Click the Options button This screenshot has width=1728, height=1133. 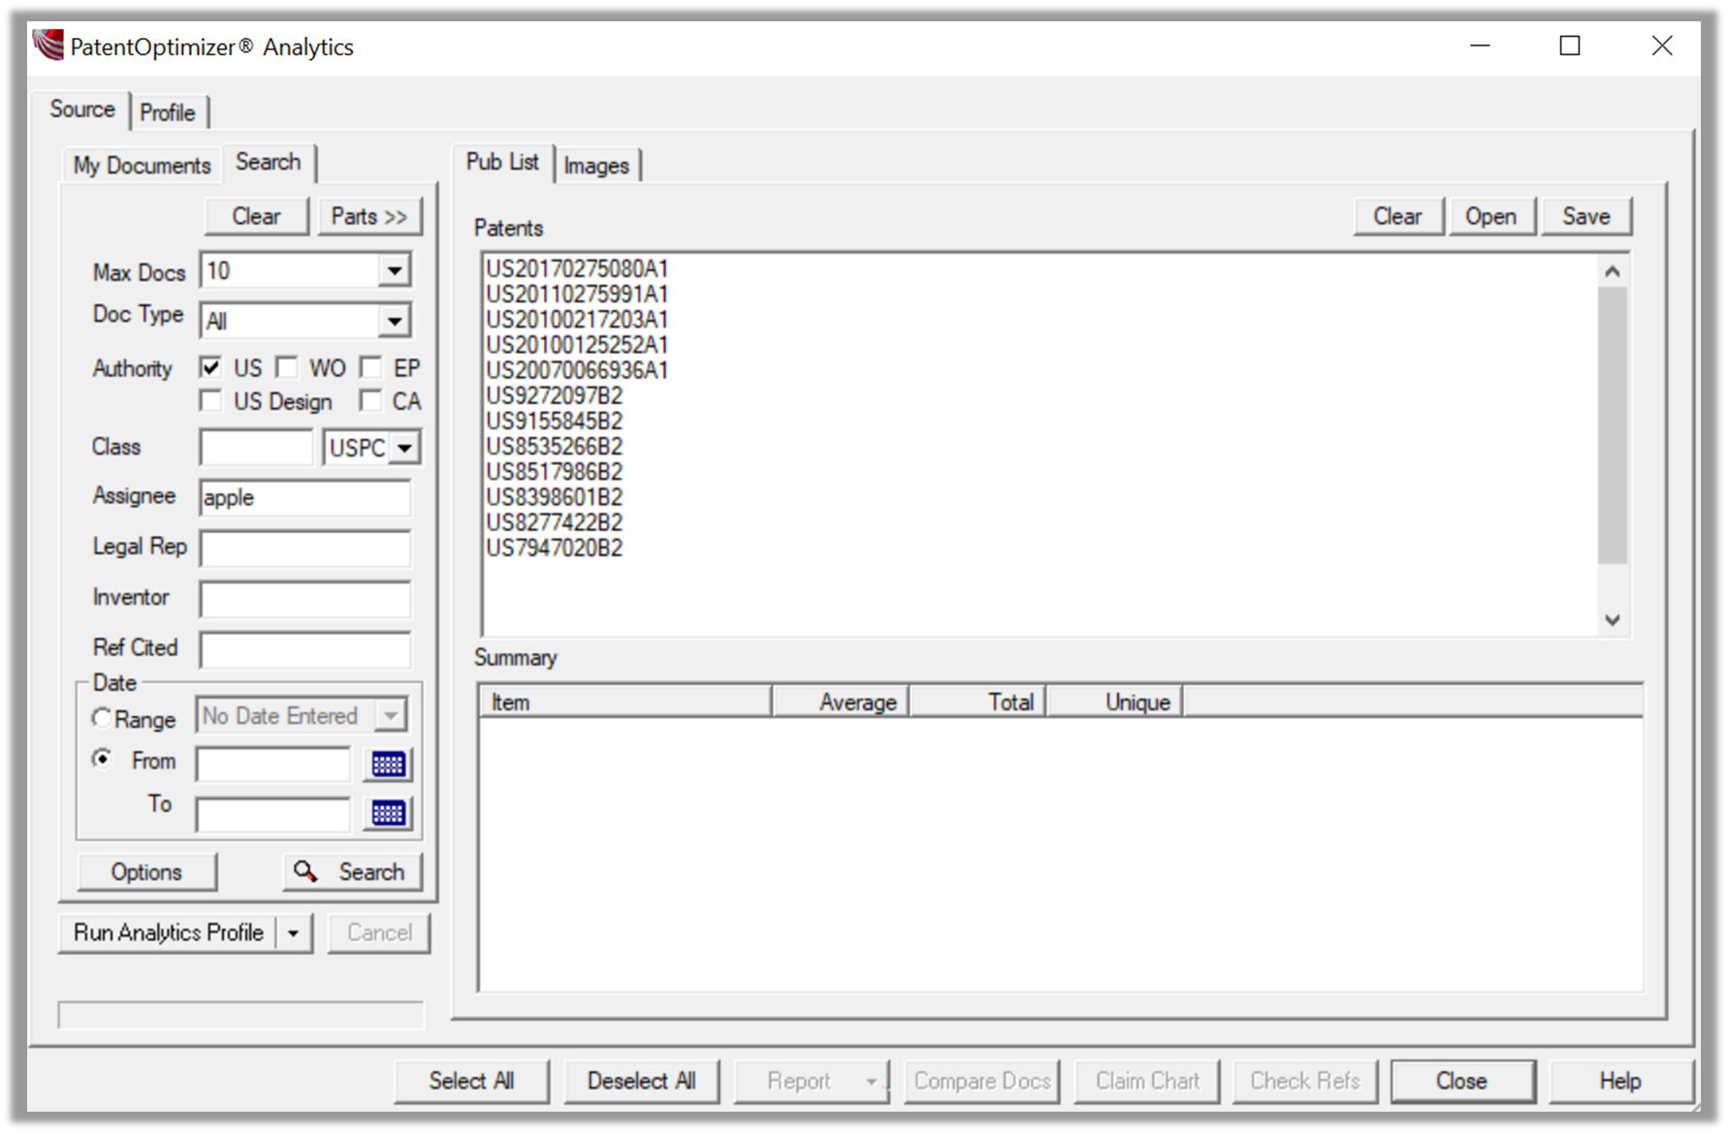click(146, 872)
